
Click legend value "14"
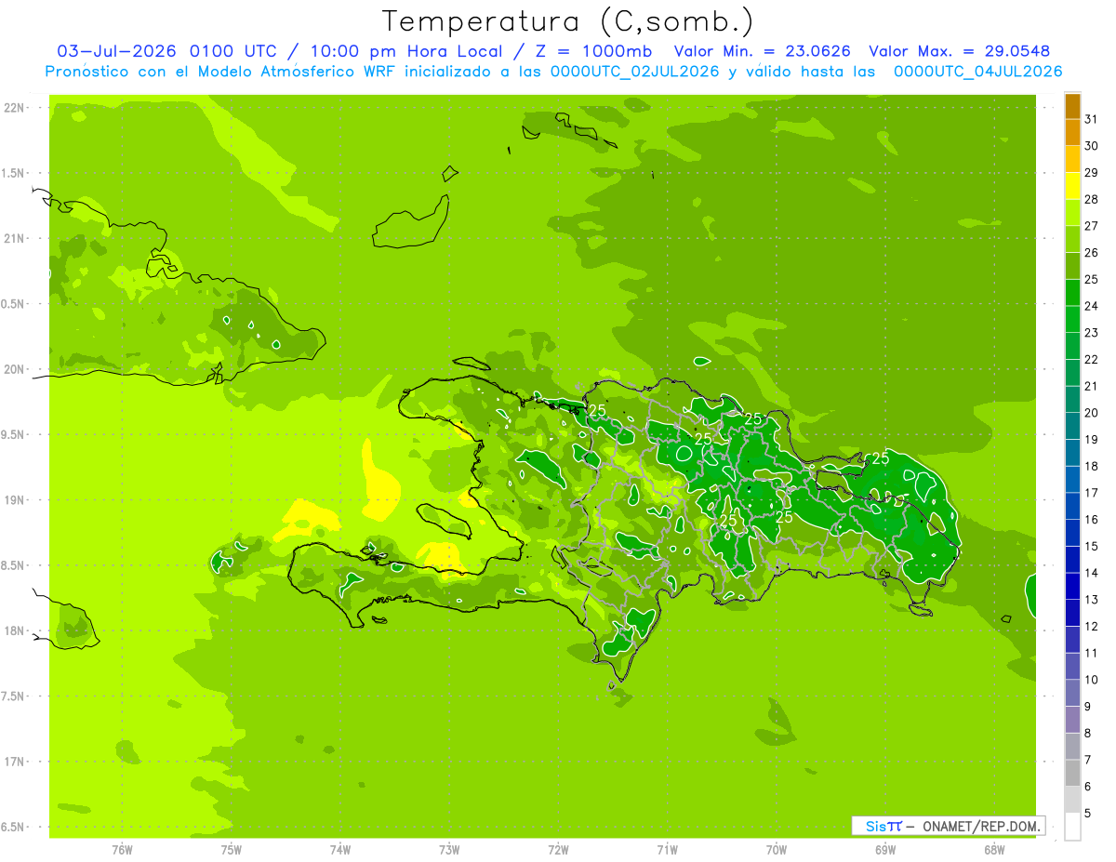(x=1092, y=573)
